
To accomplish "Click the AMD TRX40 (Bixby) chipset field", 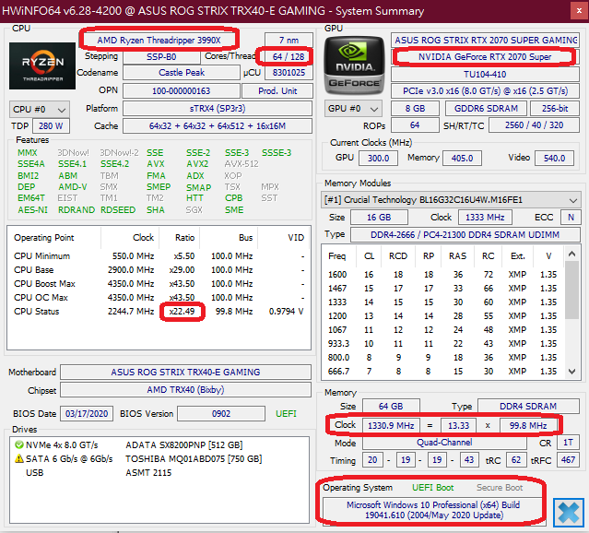I will pyautogui.click(x=185, y=390).
